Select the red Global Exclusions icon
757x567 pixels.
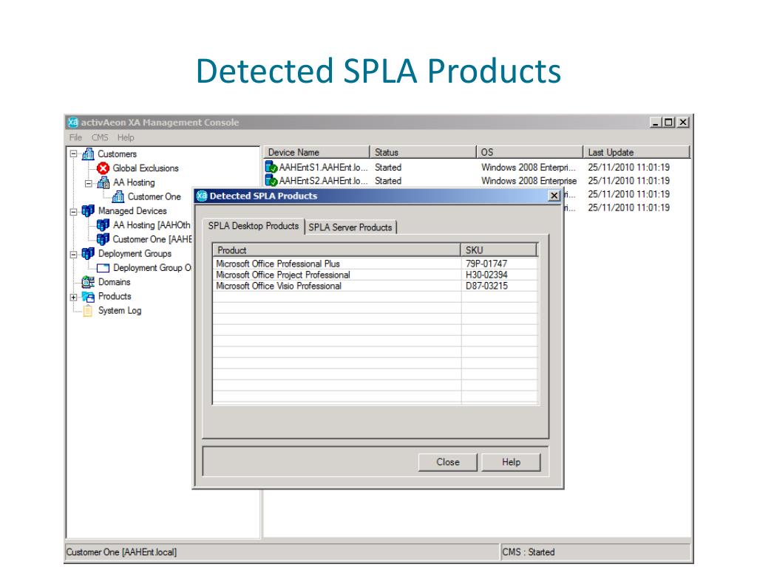[x=103, y=168]
